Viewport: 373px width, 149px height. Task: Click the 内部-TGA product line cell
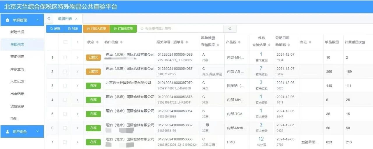click(x=235, y=114)
